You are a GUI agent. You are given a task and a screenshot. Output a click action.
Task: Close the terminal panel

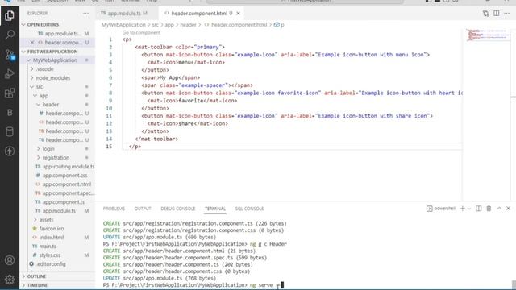point(509,209)
